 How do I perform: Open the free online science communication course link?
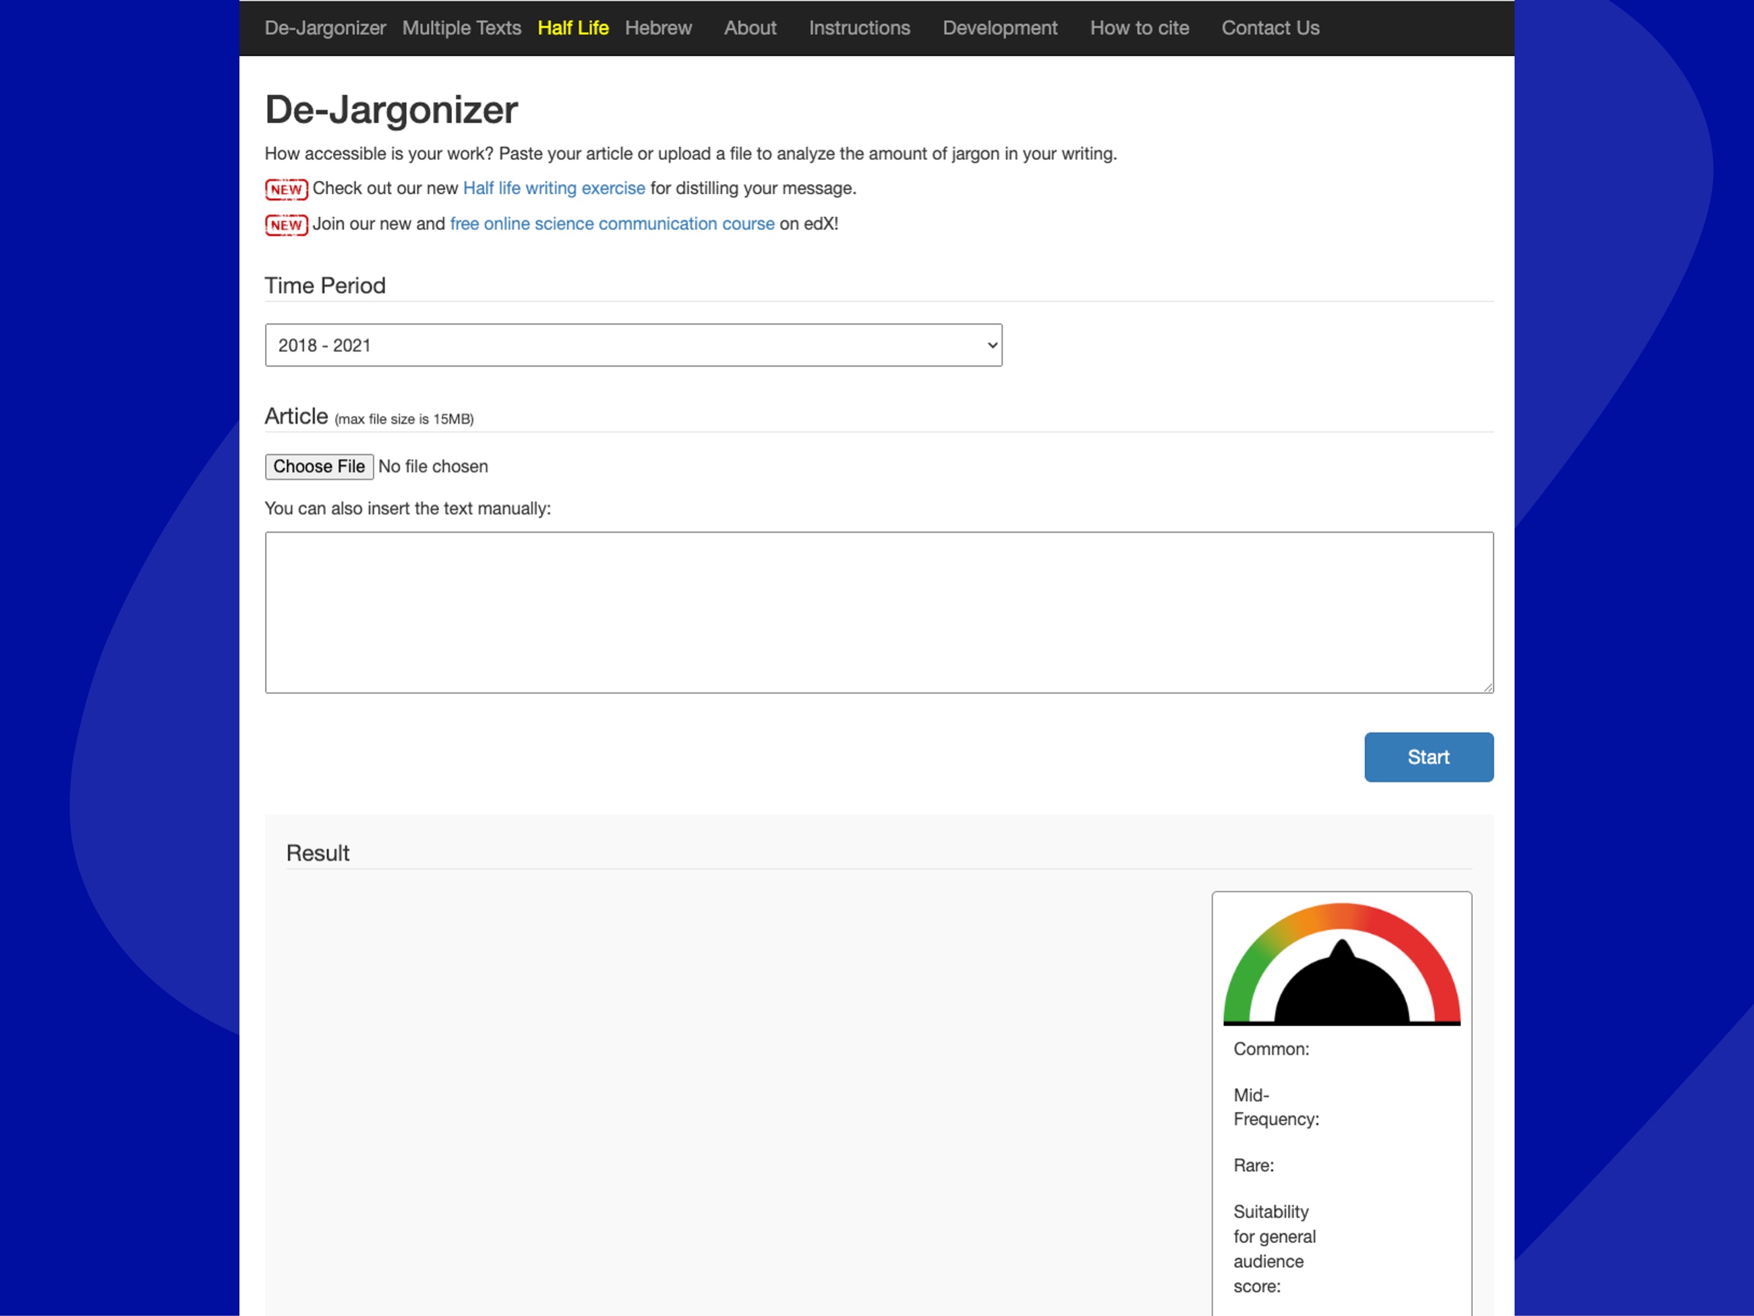coord(612,224)
